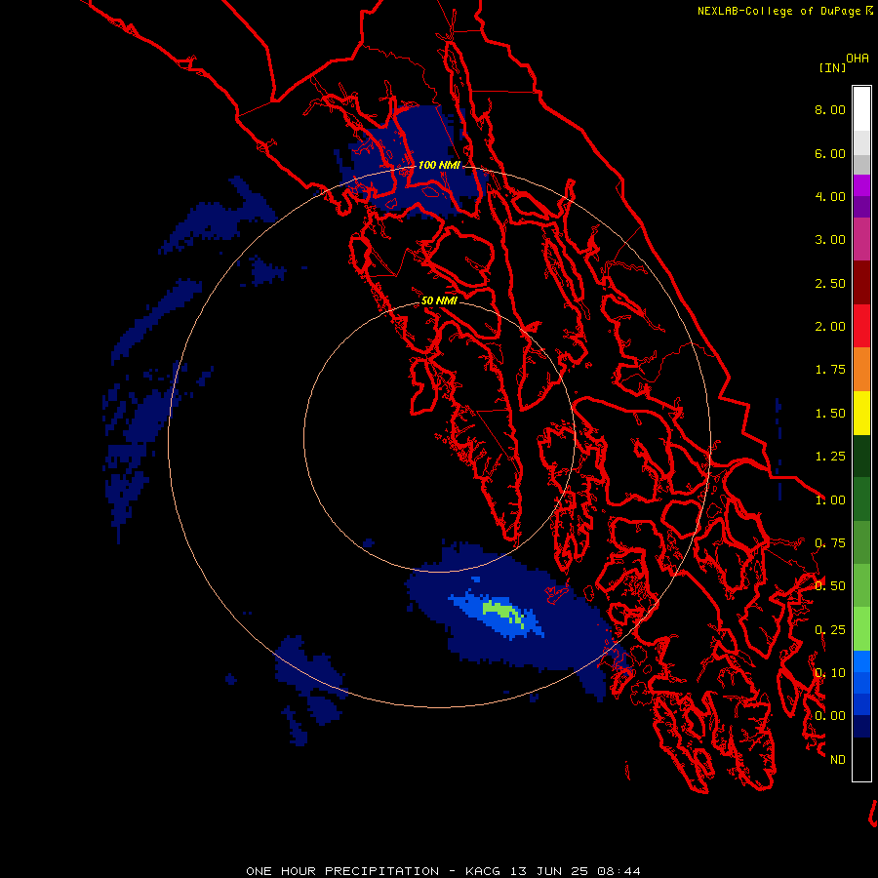Click the 8.00 legend value
This screenshot has height=878, width=878.
830,109
